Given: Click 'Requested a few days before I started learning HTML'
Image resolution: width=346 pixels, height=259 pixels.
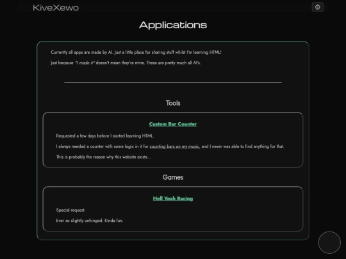Looking at the screenshot, I should [x=105, y=136].
